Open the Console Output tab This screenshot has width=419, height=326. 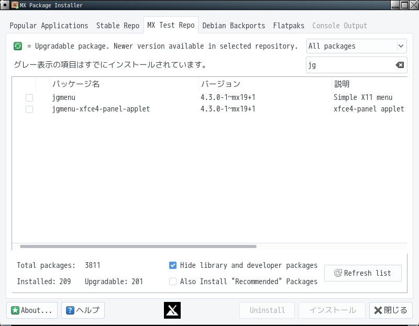[x=339, y=26]
